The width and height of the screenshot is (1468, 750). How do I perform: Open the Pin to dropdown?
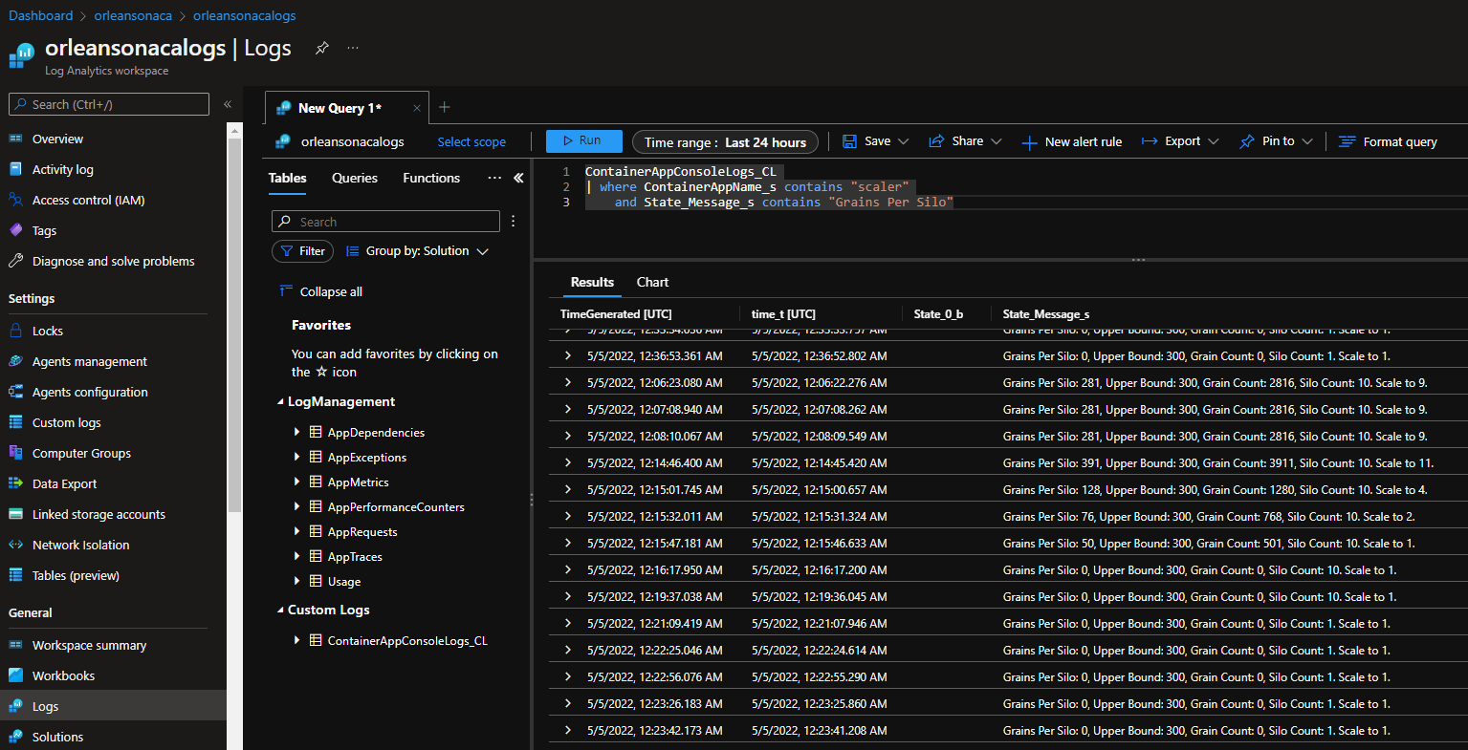pos(1276,141)
